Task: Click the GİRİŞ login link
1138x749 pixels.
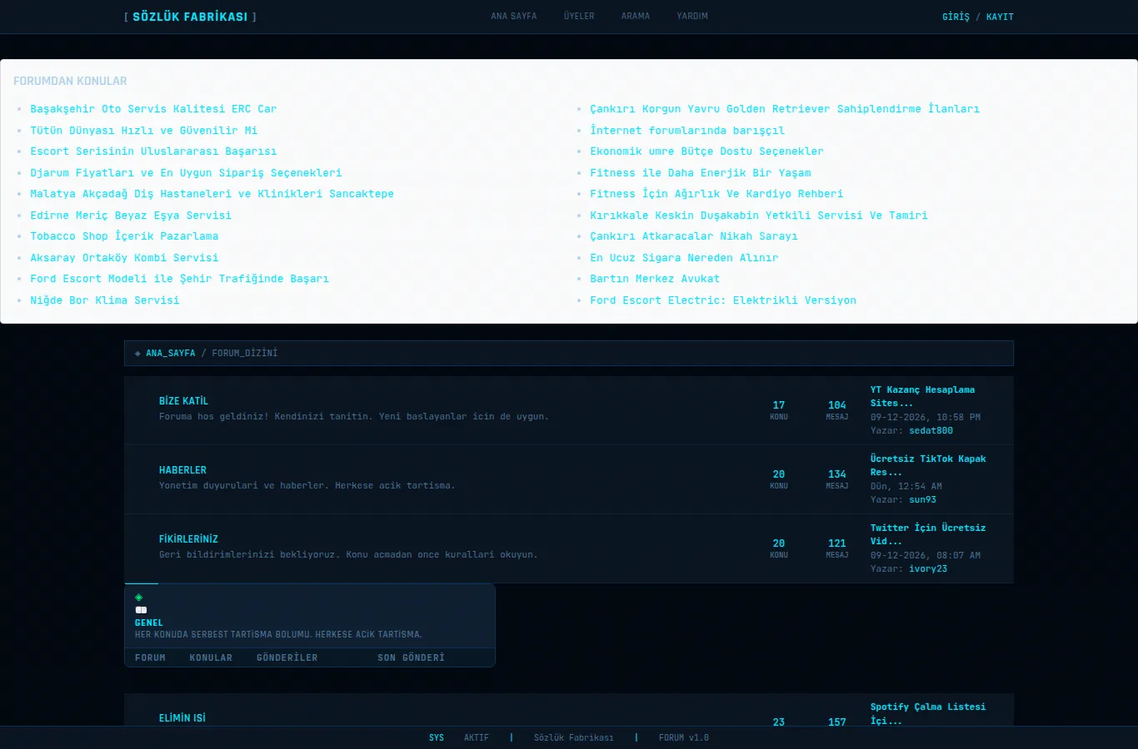Action: click(956, 17)
